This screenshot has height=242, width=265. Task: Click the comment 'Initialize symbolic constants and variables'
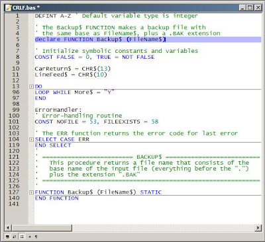click(120, 51)
